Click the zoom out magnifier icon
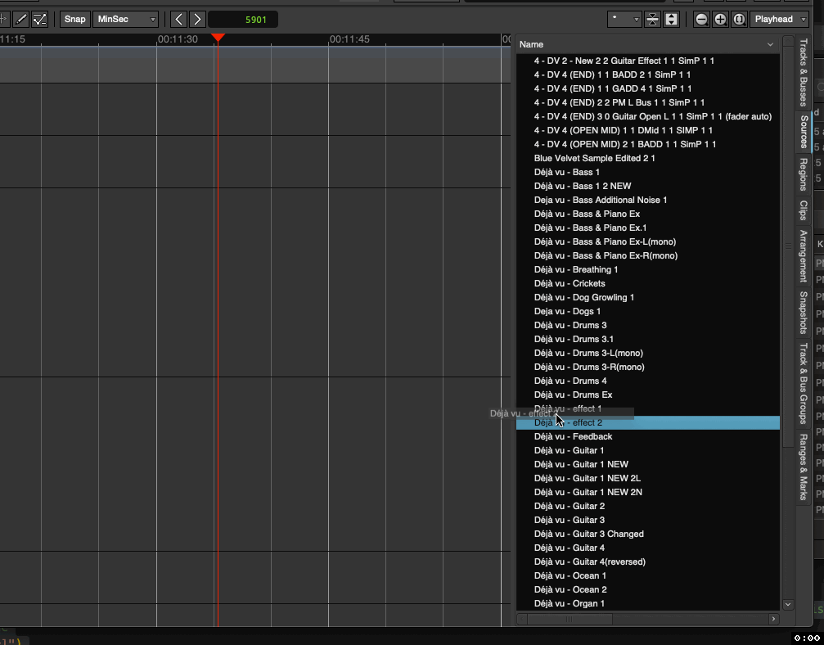This screenshot has width=824, height=645. click(x=701, y=19)
